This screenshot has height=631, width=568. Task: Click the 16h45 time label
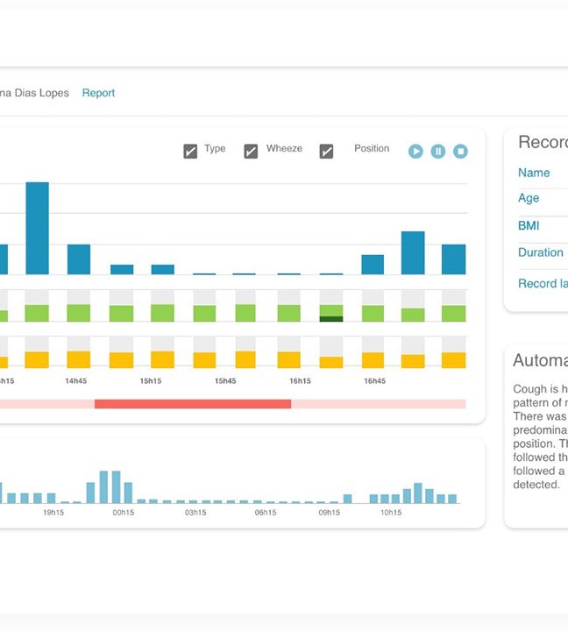[x=375, y=380]
